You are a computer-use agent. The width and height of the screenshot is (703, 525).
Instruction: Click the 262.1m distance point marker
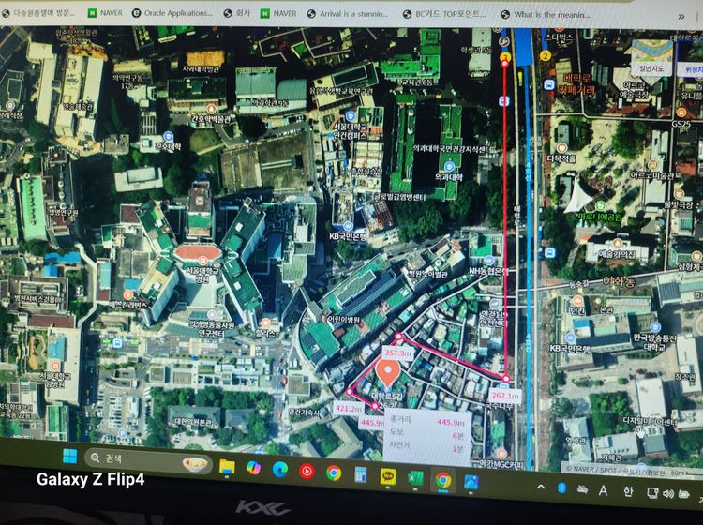(x=506, y=379)
